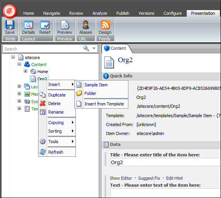Viewport: 221px width, 198px height.
Task: Open the Analyze ribbon tab
Action: coord(100,13)
